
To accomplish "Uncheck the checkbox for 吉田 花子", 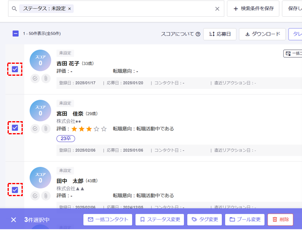I will tap(15, 69).
